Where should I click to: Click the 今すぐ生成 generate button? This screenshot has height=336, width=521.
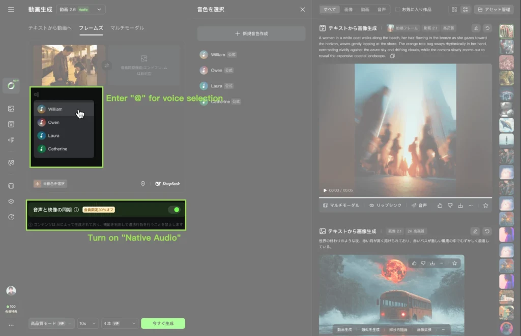[163, 323]
